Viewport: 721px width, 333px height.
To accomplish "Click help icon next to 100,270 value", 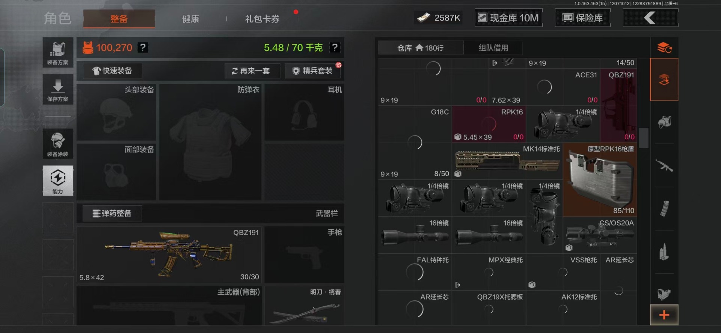I will [143, 48].
